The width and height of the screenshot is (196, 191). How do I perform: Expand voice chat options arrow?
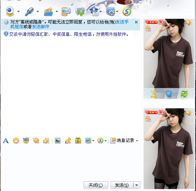point(38,12)
